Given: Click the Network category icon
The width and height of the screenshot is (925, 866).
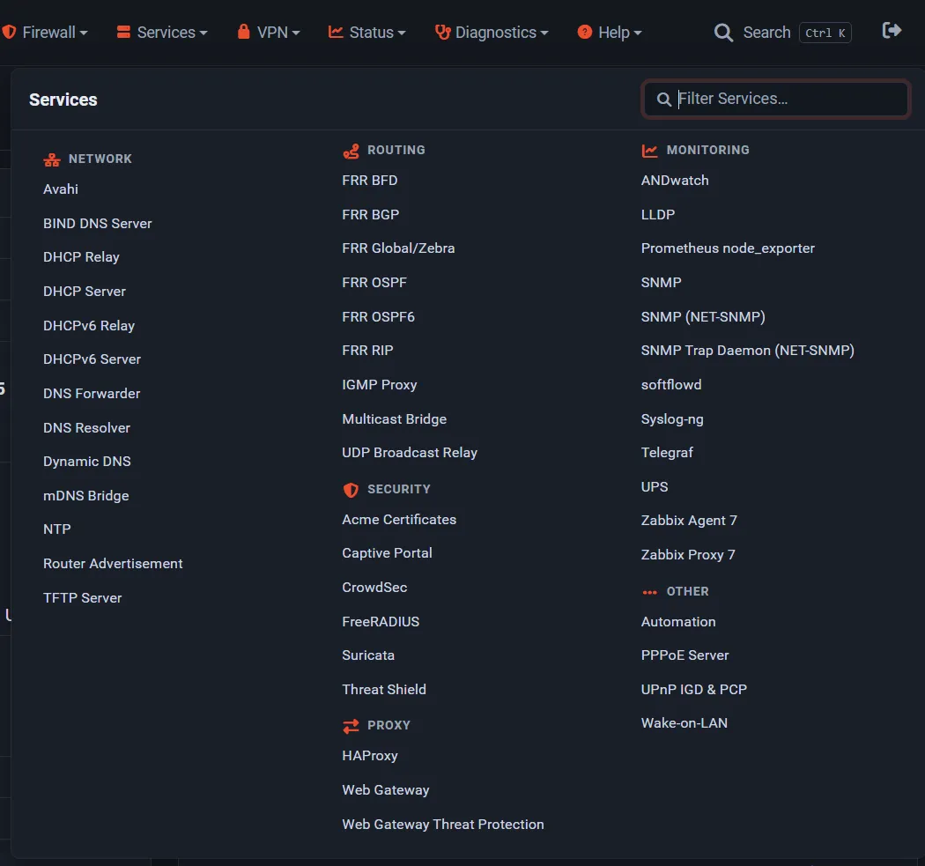Looking at the screenshot, I should pos(52,159).
